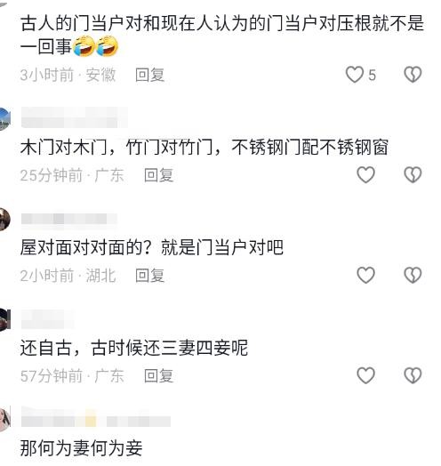Dislike the 2小时前 湖北 comment
Image resolution: width=441 pixels, height=466 pixels.
413,275
